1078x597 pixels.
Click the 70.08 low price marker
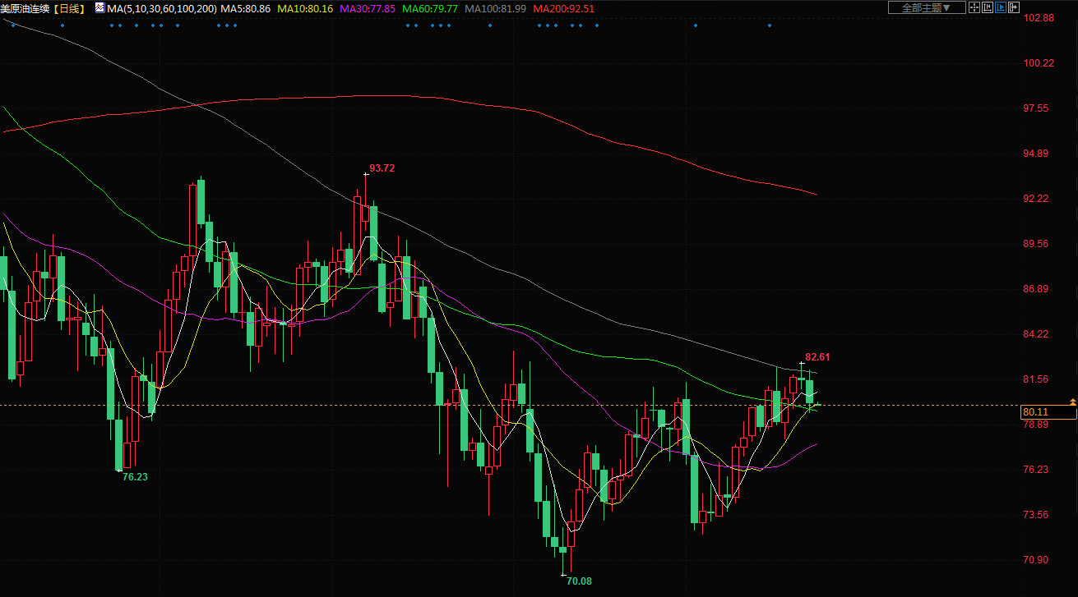[x=579, y=581]
